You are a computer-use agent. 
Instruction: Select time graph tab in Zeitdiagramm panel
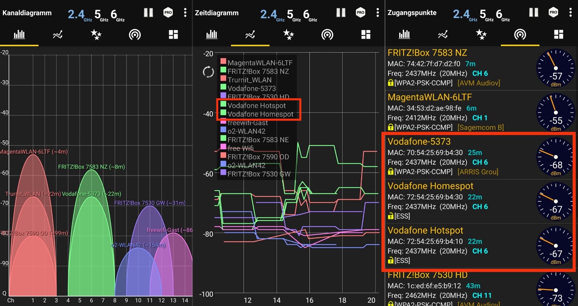click(250, 35)
